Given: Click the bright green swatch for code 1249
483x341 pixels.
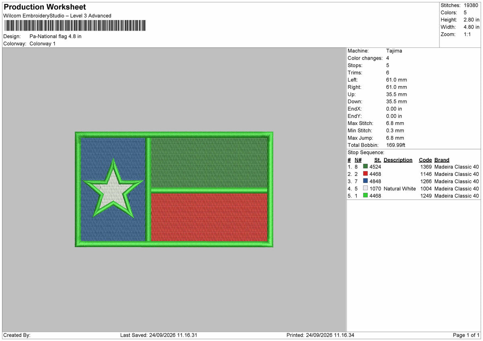Looking at the screenshot, I should pyautogui.click(x=365, y=195).
